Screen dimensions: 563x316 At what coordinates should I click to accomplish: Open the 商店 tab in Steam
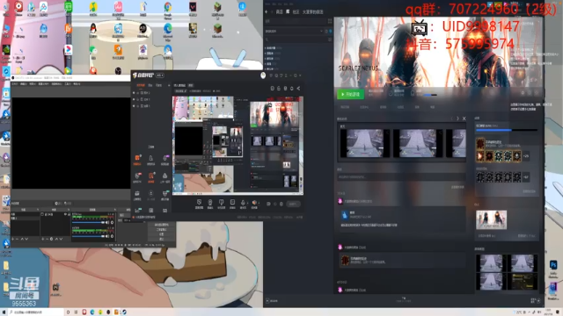pos(280,11)
